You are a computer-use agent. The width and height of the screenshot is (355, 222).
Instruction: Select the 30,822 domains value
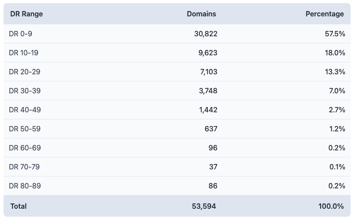tap(205, 34)
